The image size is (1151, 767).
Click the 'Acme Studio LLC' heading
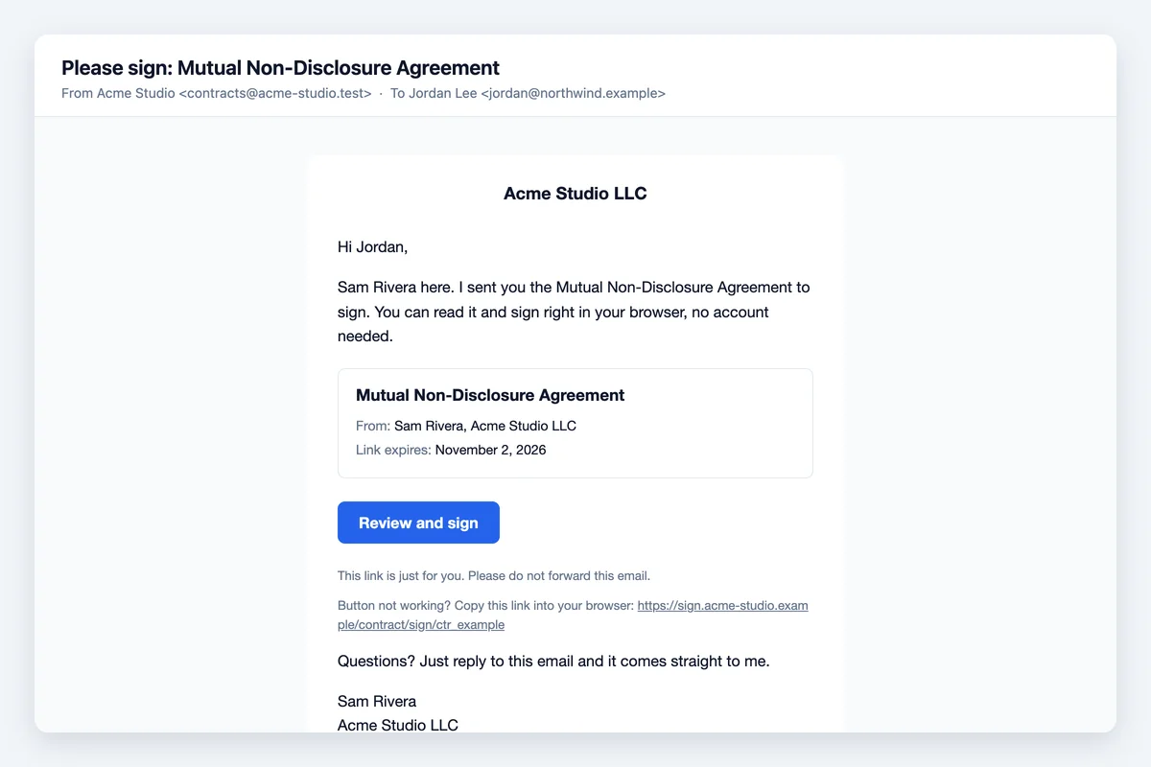(x=575, y=194)
